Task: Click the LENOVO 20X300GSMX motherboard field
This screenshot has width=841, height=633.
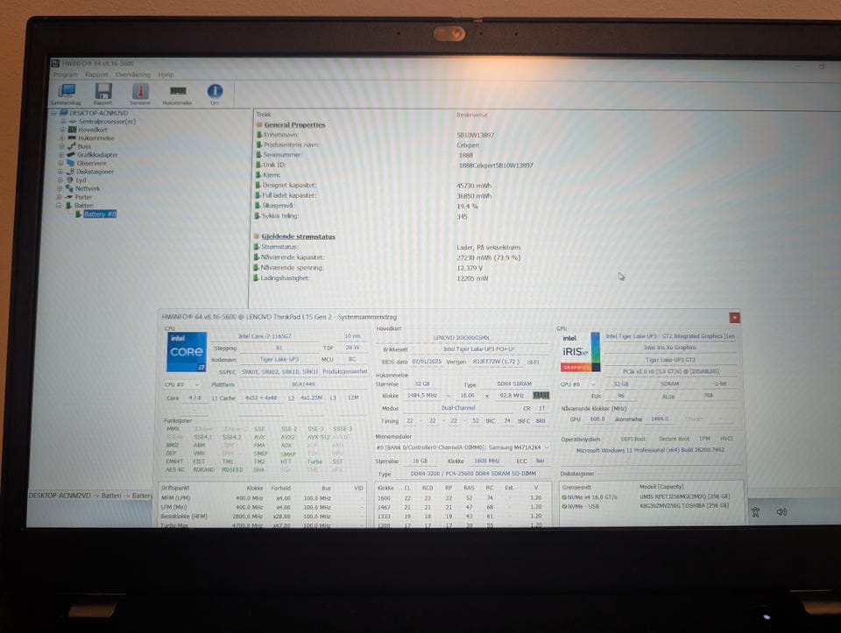Action: (x=462, y=338)
